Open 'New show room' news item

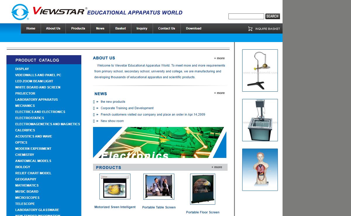(112, 121)
